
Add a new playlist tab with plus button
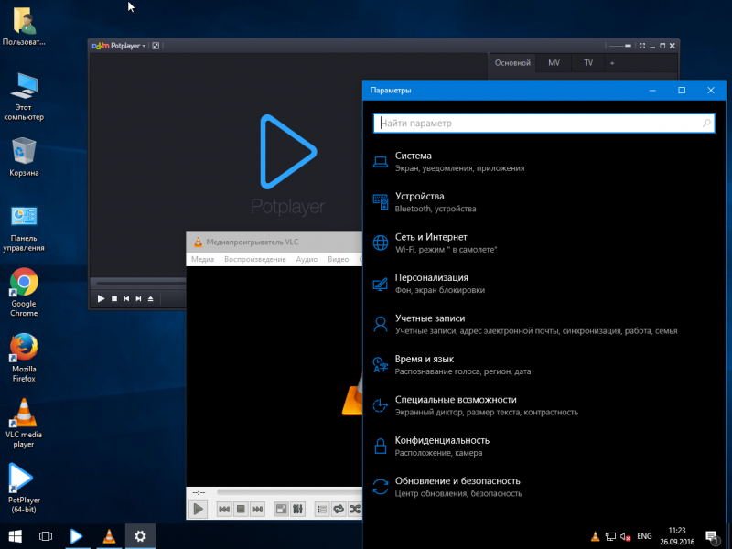(x=612, y=63)
